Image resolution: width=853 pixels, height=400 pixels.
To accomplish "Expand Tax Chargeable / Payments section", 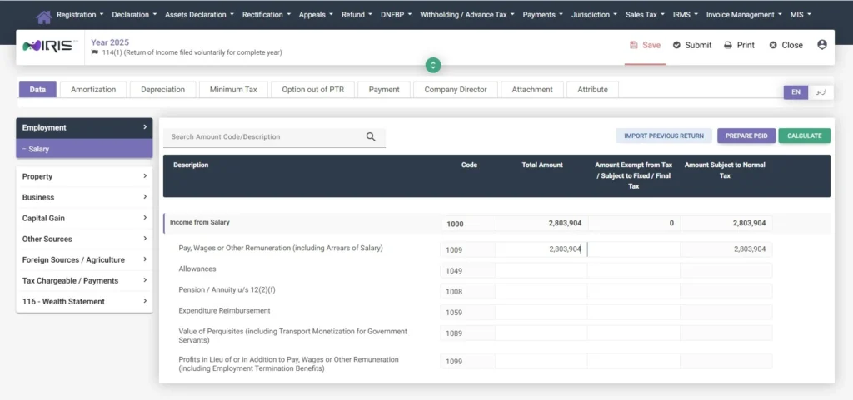I will coord(84,280).
